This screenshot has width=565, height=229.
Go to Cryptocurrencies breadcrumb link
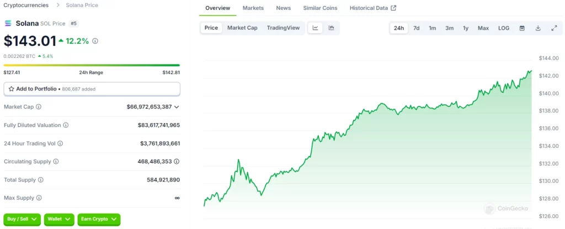[x=26, y=6]
